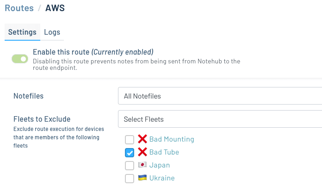
Task: Go to Routes breadcrumb link
Action: click(x=19, y=8)
